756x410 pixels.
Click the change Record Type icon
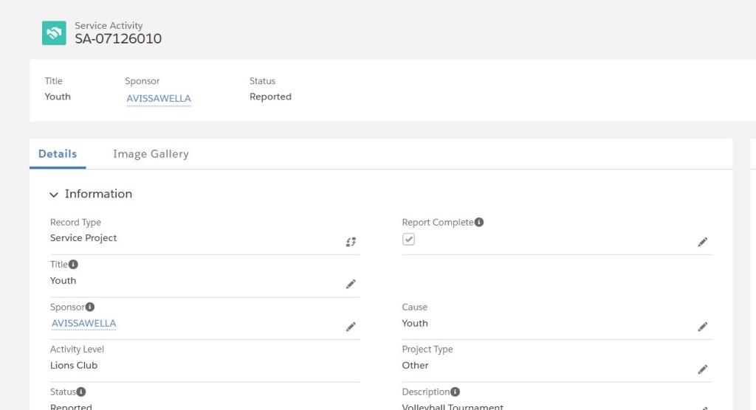(351, 242)
